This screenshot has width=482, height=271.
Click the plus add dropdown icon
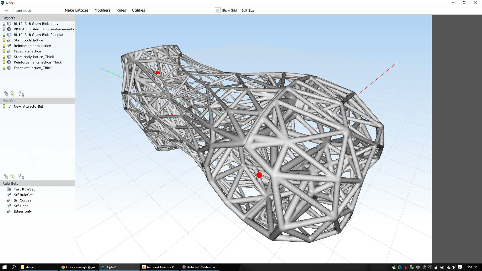tap(7, 10)
